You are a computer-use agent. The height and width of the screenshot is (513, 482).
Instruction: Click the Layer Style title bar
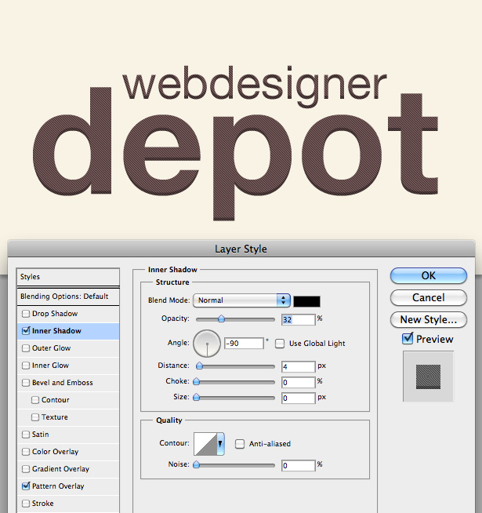pos(241,249)
